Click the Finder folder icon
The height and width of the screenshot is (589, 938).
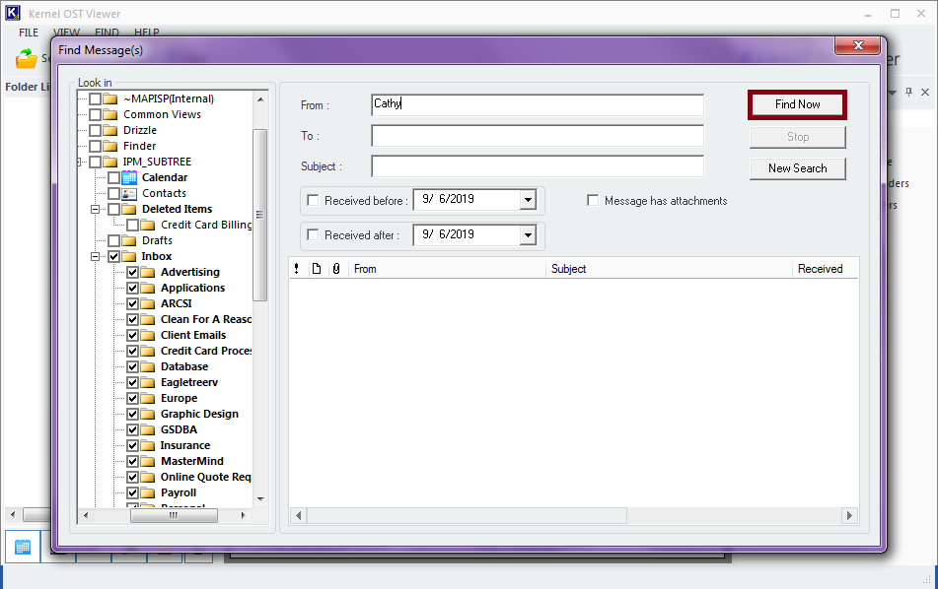coord(110,146)
